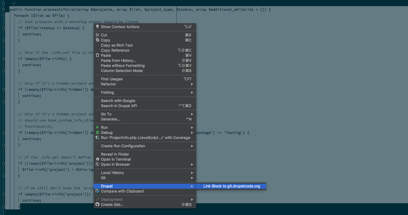The width and height of the screenshot is (408, 215).
Task: Click the Paste clipboard icon
Action: [x=97, y=55]
